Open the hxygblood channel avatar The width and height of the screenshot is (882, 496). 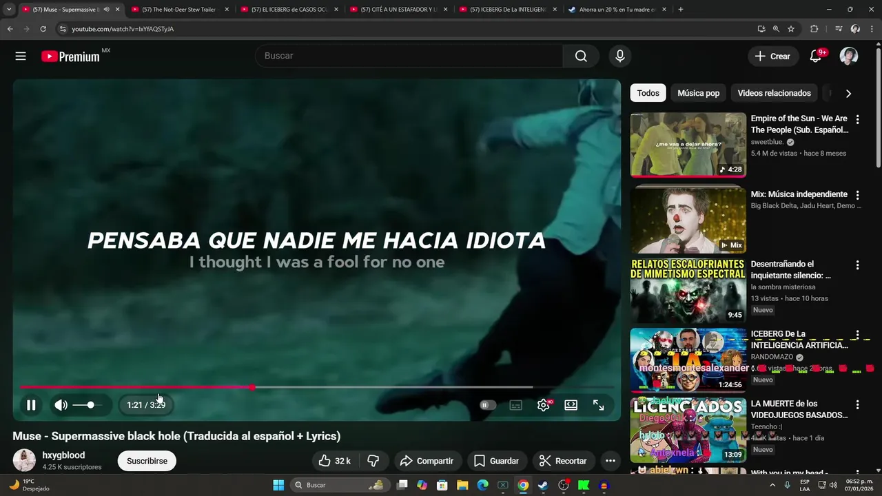pyautogui.click(x=24, y=460)
